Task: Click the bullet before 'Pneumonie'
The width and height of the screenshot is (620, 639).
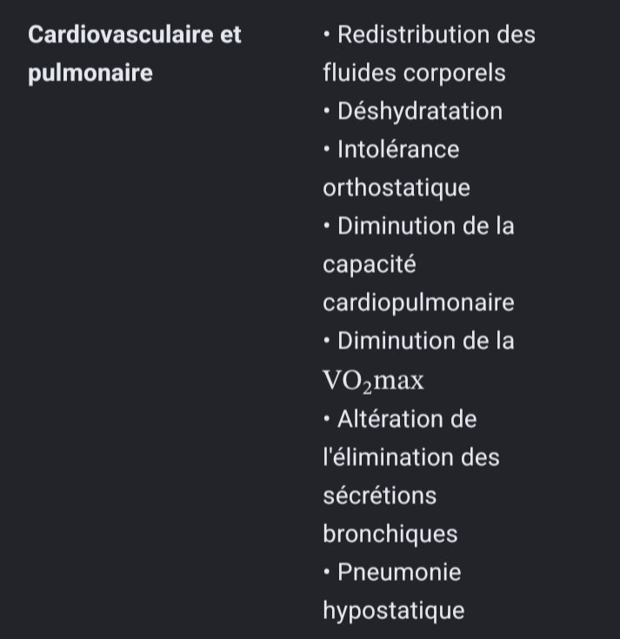Action: pos(326,572)
